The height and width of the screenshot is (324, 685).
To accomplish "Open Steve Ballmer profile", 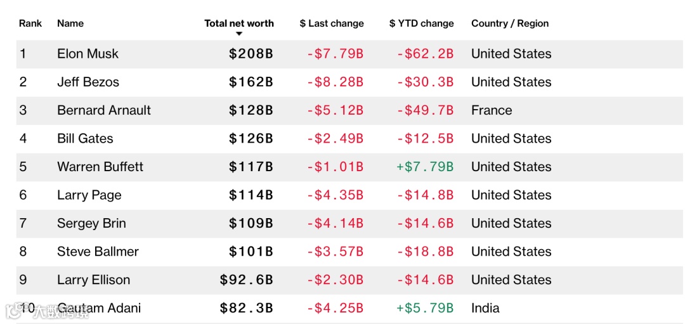I will tap(98, 252).
